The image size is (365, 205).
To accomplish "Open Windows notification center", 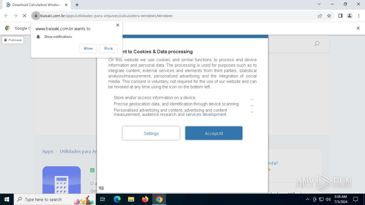I will coord(356,199).
